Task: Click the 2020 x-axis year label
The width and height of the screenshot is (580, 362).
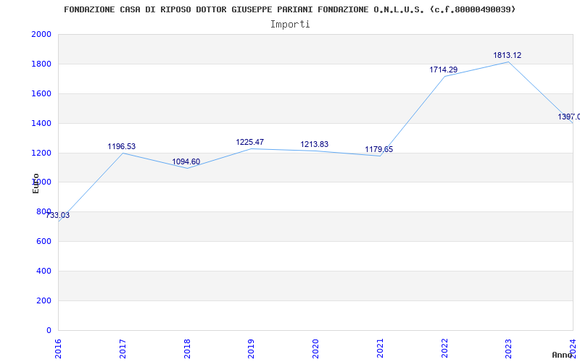Action: coord(315,349)
